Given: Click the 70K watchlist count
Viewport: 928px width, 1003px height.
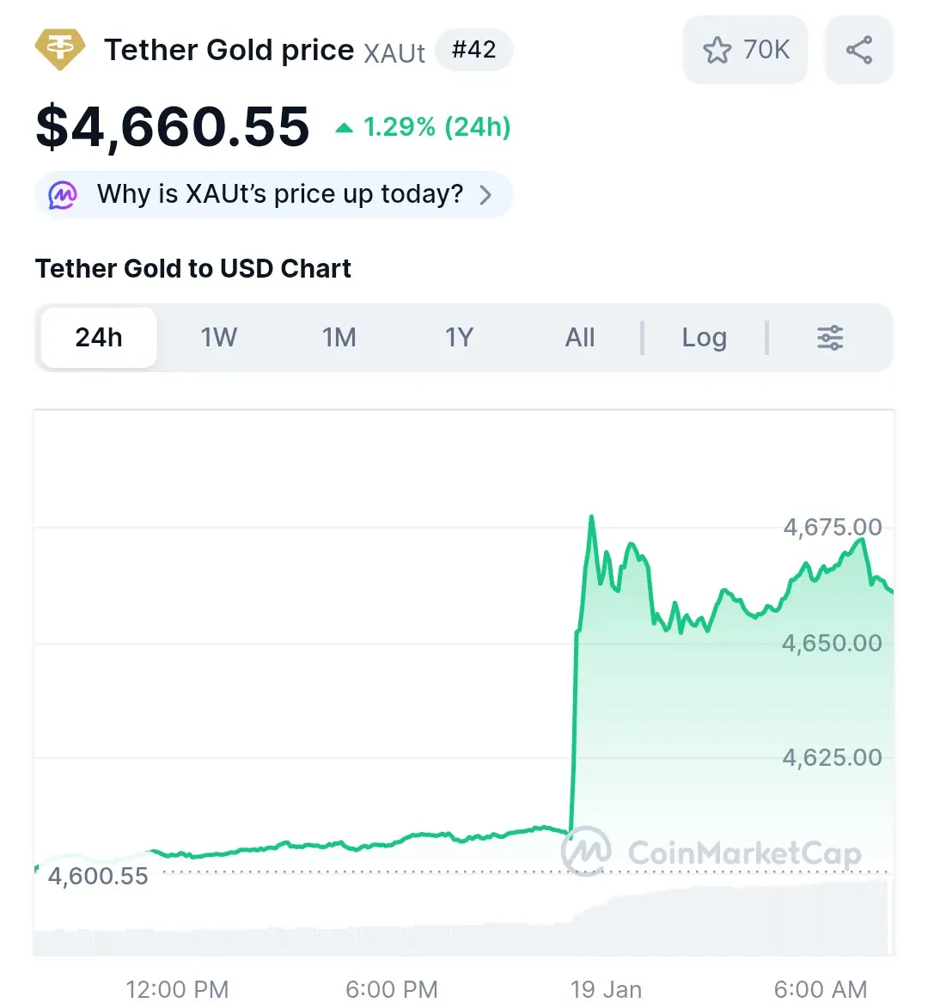Looking at the screenshot, I should 766,50.
